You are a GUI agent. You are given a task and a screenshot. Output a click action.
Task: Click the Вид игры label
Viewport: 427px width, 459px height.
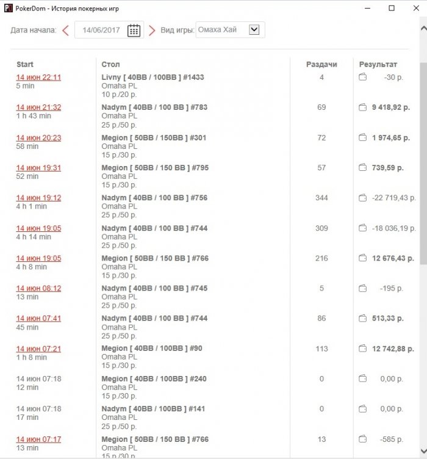178,30
